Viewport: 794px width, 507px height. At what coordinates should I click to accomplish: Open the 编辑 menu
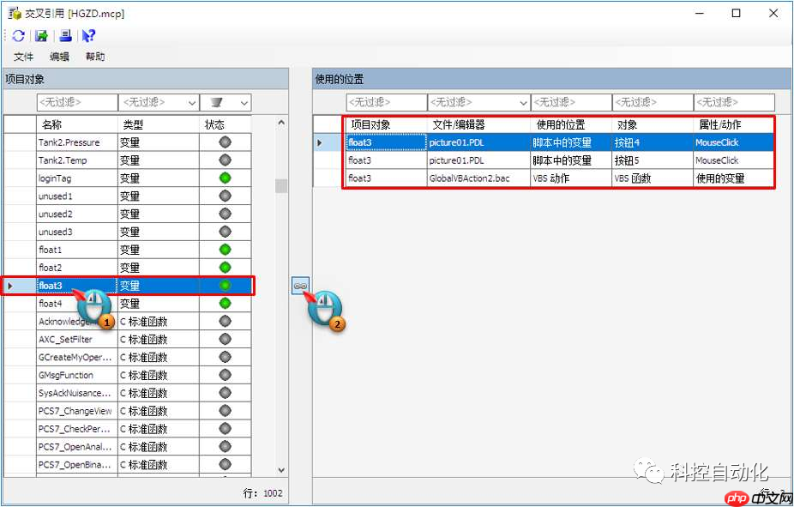[59, 57]
